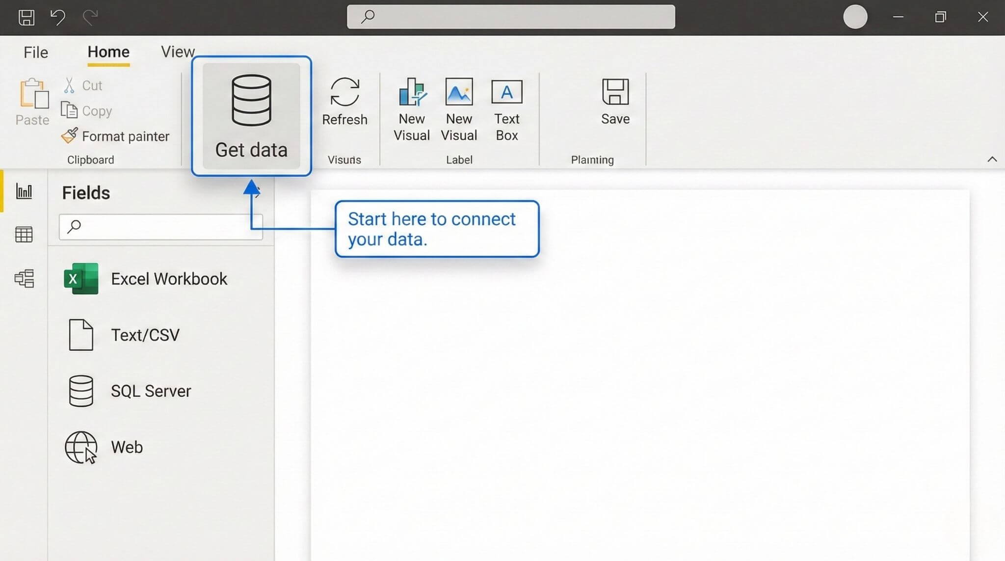Insert a New Visual bar chart
The height and width of the screenshot is (561, 1005).
[x=411, y=93]
